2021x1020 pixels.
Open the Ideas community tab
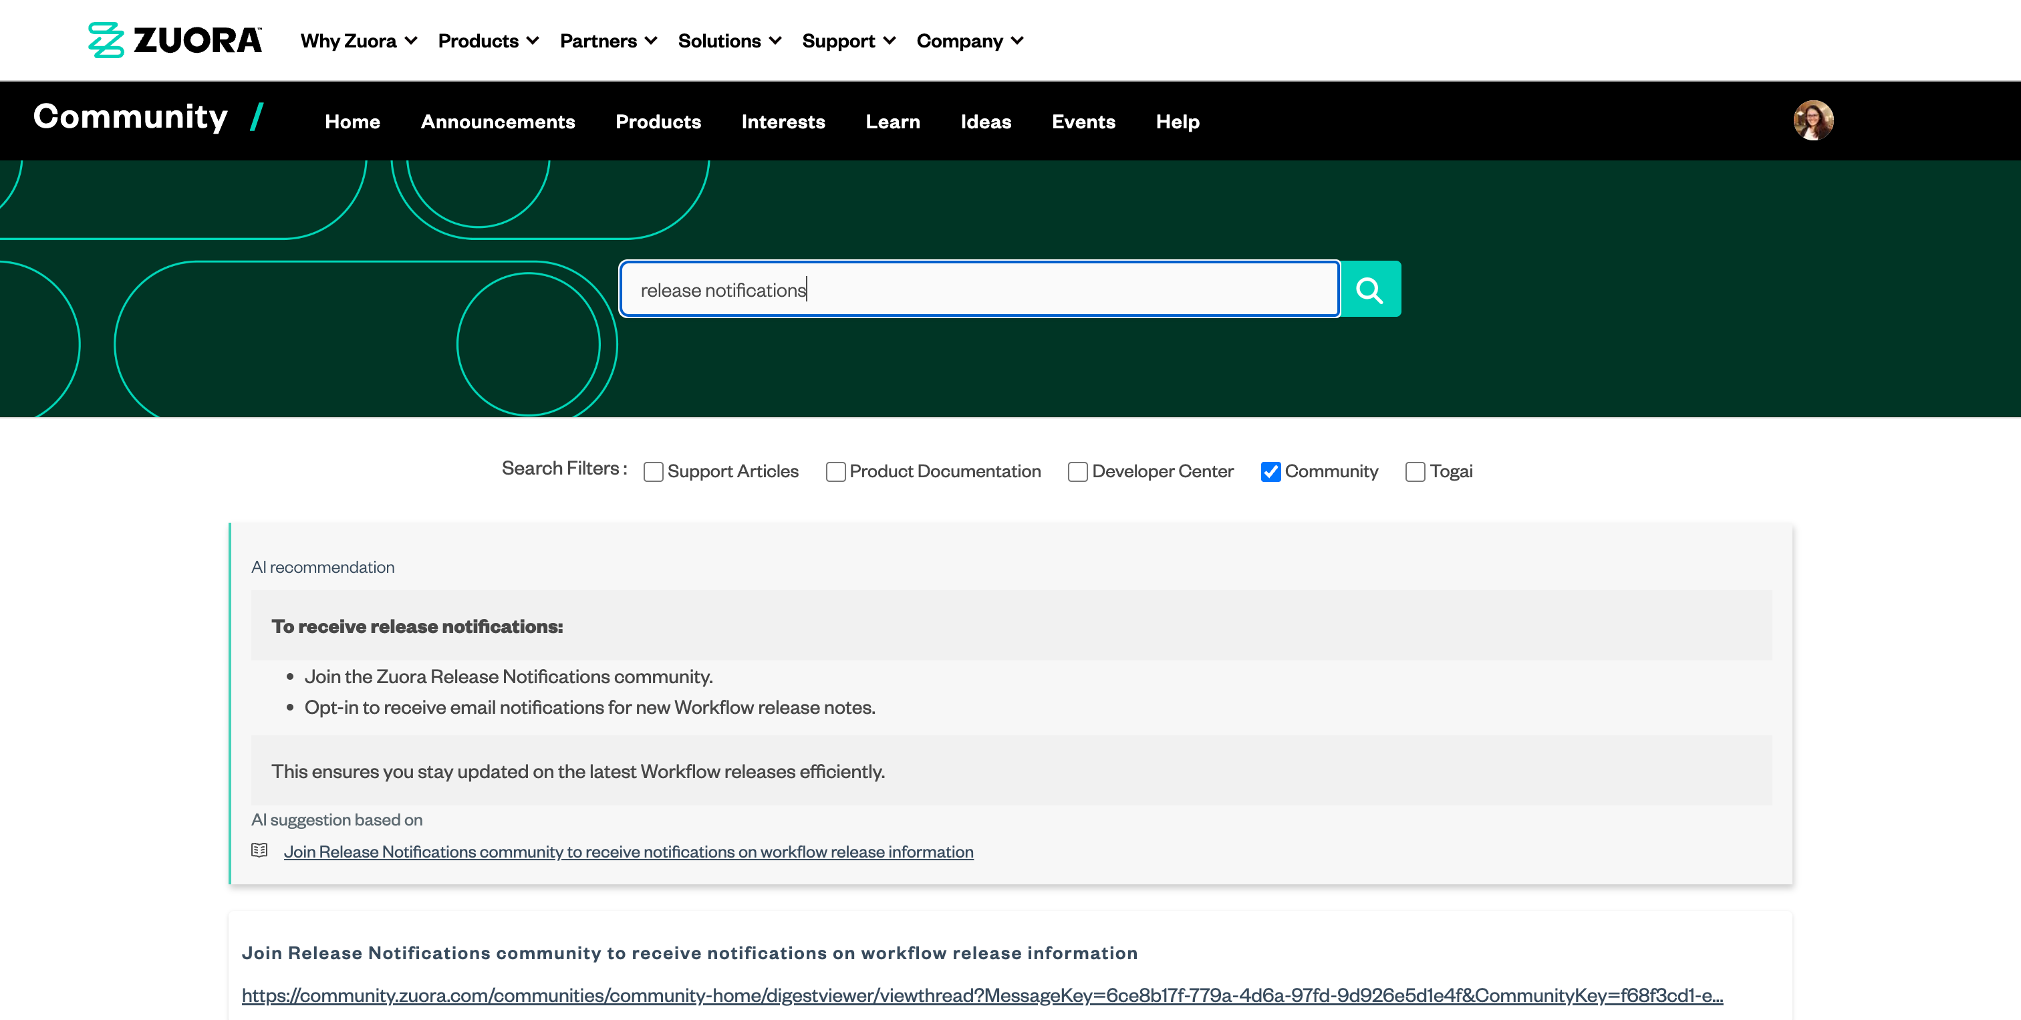coord(985,122)
